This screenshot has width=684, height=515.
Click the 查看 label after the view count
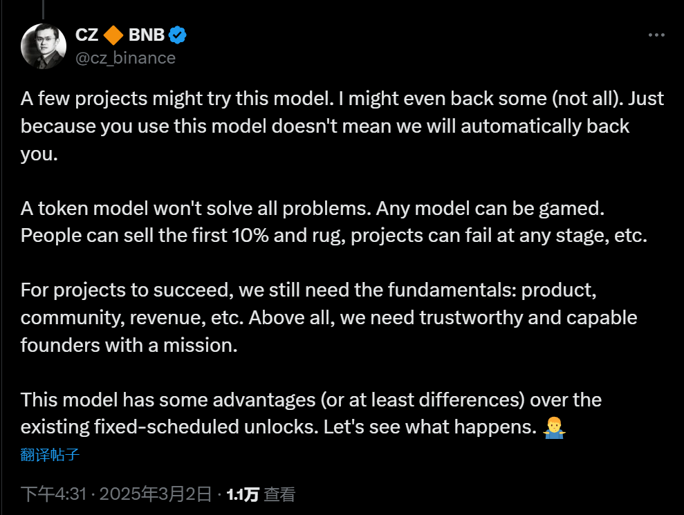pyautogui.click(x=280, y=494)
